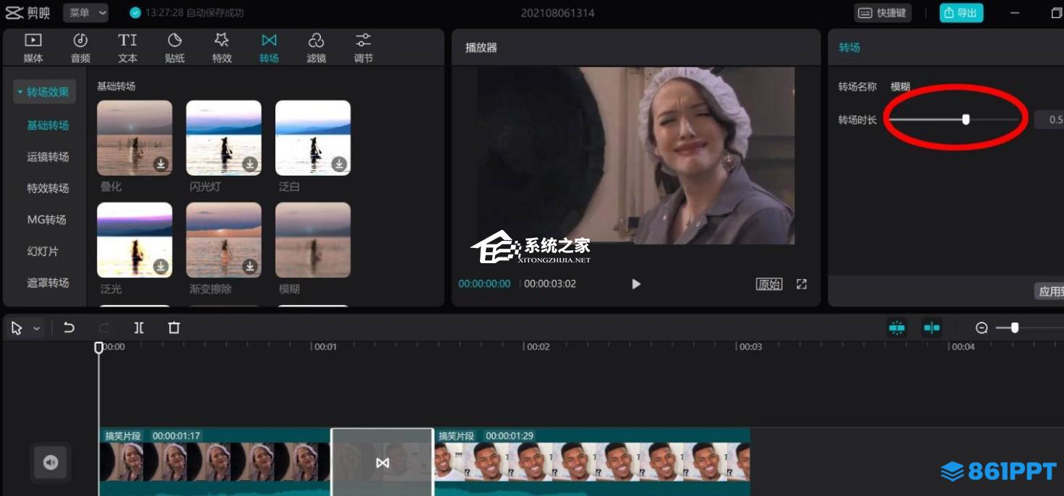Click the trash delete icon above the timeline

click(x=174, y=328)
